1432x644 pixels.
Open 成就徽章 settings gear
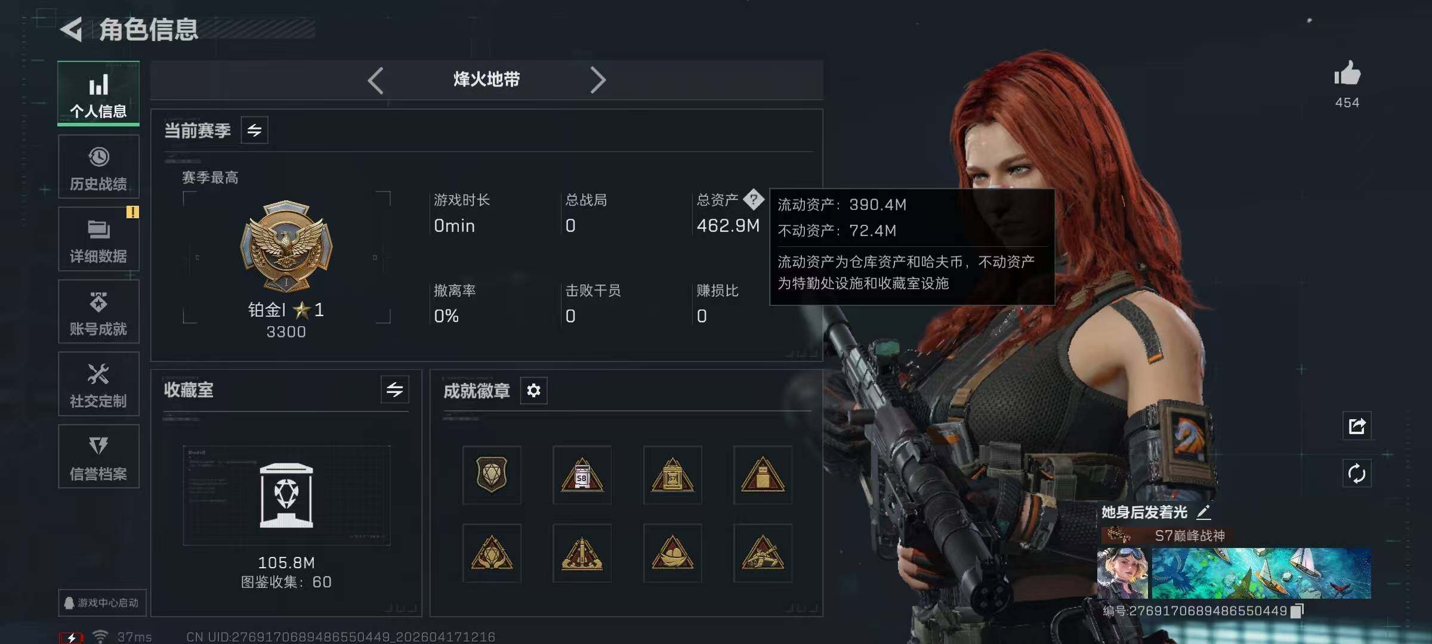tap(533, 391)
